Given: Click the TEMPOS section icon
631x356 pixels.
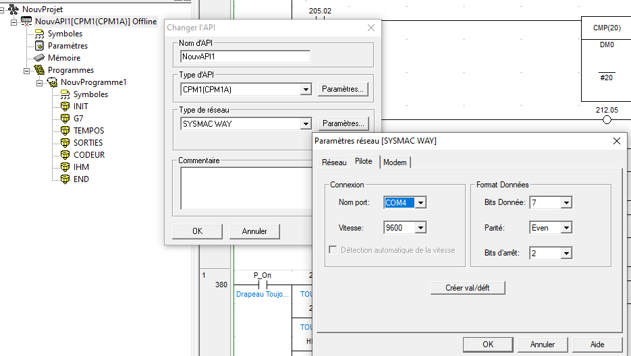Looking at the screenshot, I should click(x=65, y=130).
